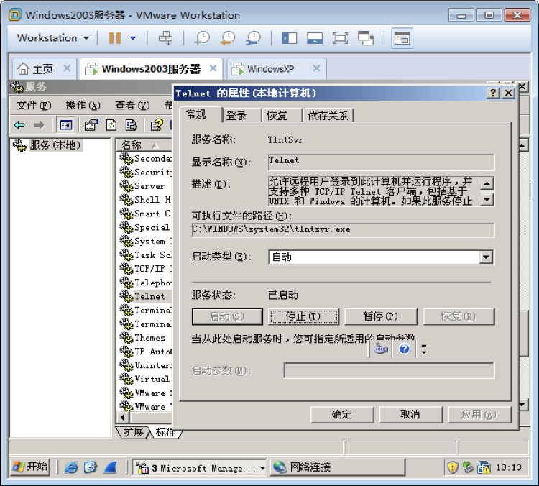The height and width of the screenshot is (486, 539).
Task: Revert the virtual machine to its snapshot
Action: click(228, 38)
